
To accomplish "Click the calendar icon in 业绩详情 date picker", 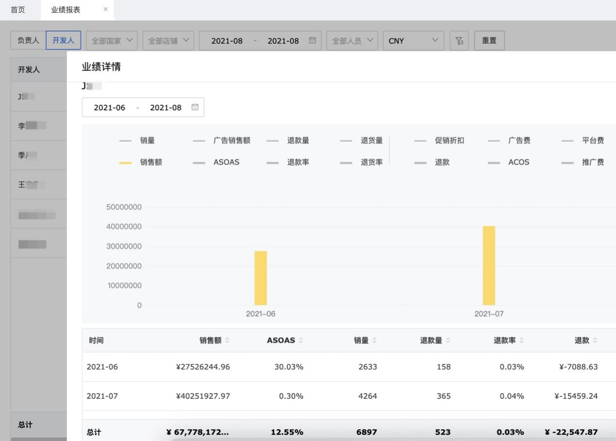I will click(195, 107).
